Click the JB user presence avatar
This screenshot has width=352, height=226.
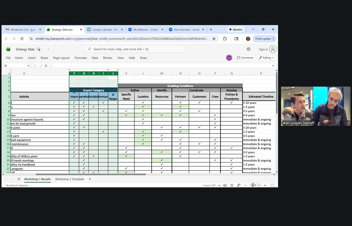(229, 58)
